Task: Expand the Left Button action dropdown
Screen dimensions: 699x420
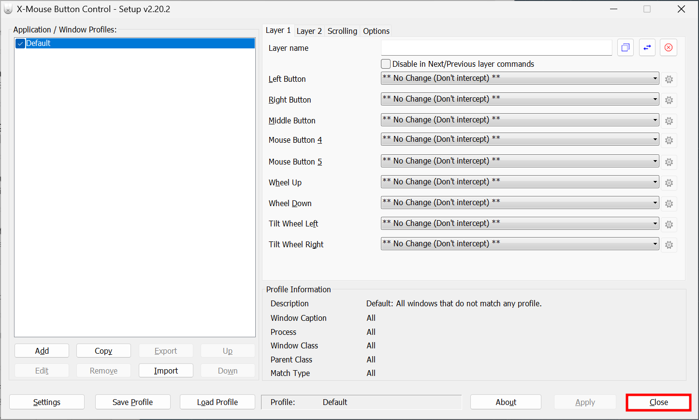Action: click(x=520, y=78)
